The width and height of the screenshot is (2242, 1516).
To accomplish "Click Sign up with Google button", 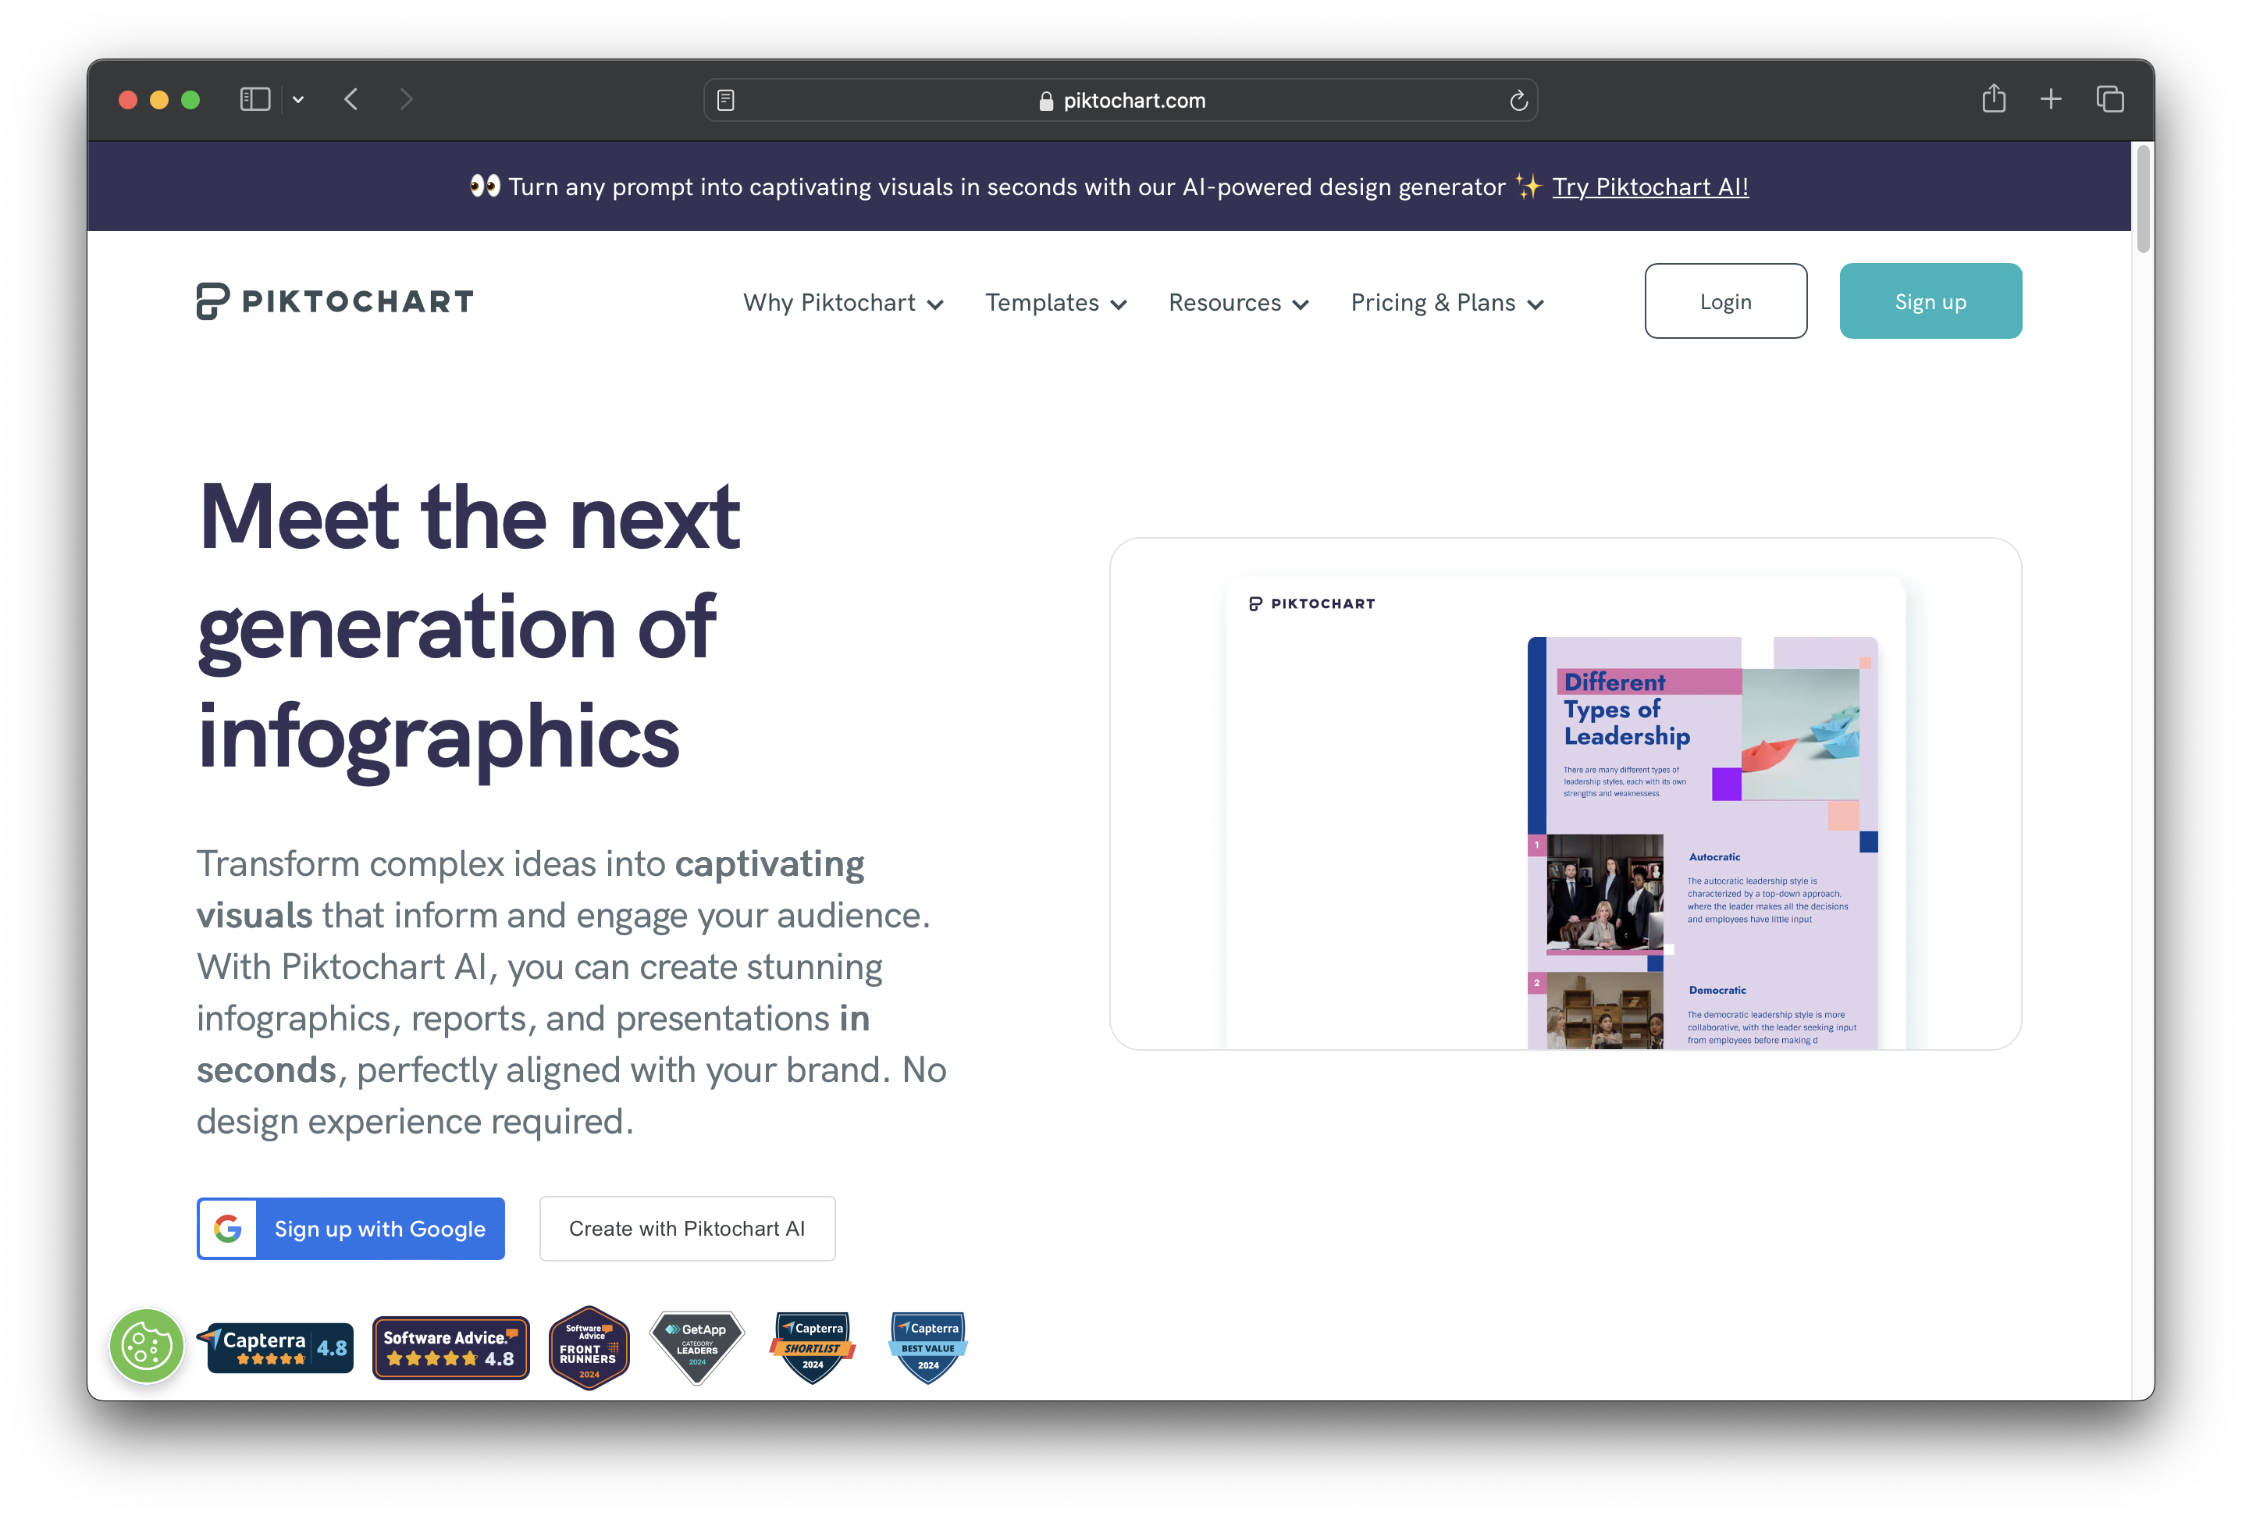I will [351, 1229].
